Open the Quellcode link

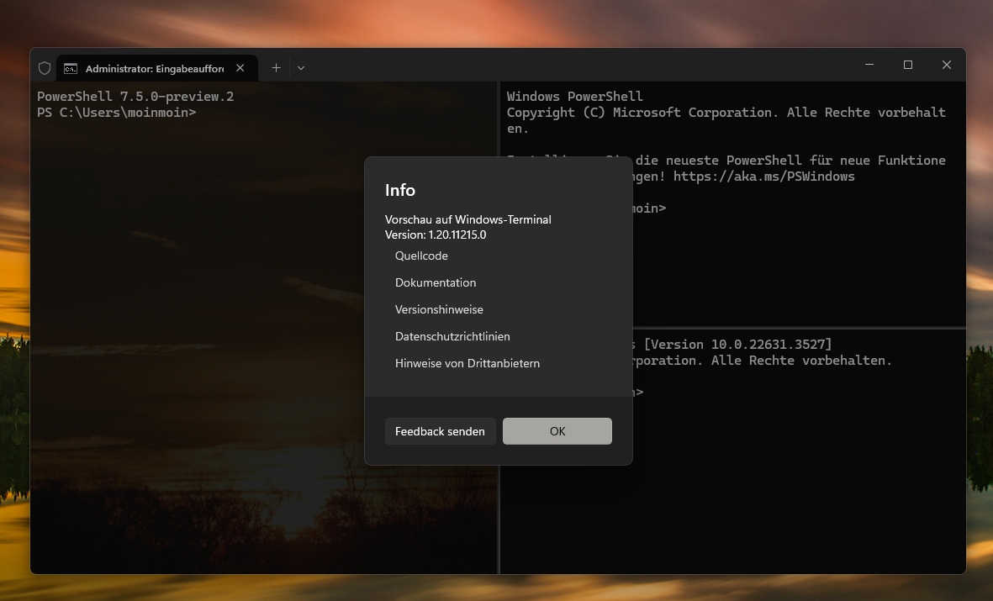[421, 256]
